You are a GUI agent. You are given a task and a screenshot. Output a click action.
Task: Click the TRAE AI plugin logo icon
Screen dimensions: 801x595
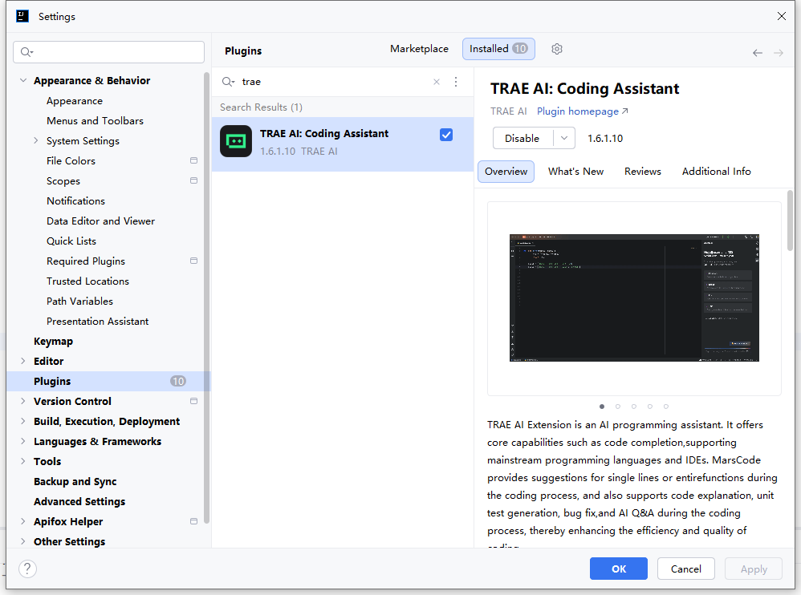[x=236, y=141]
